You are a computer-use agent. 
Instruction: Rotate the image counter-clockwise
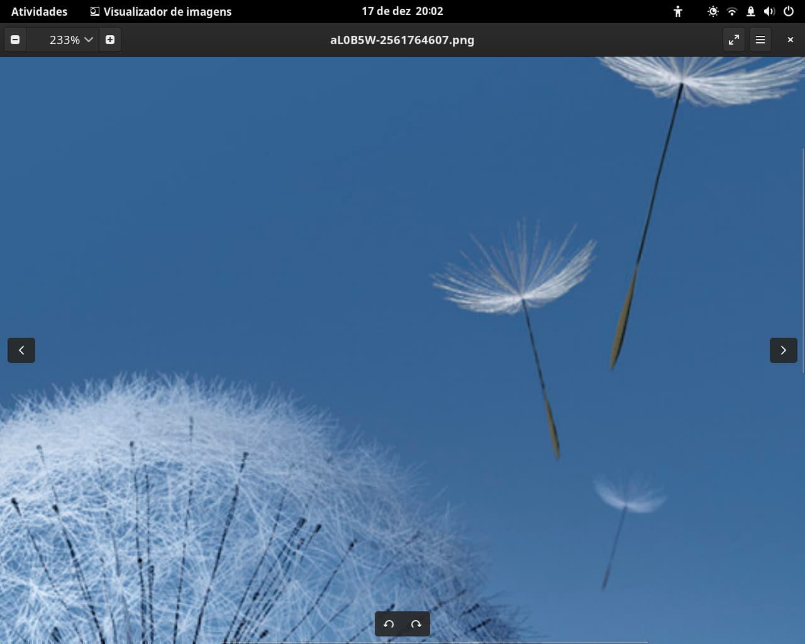pos(389,624)
